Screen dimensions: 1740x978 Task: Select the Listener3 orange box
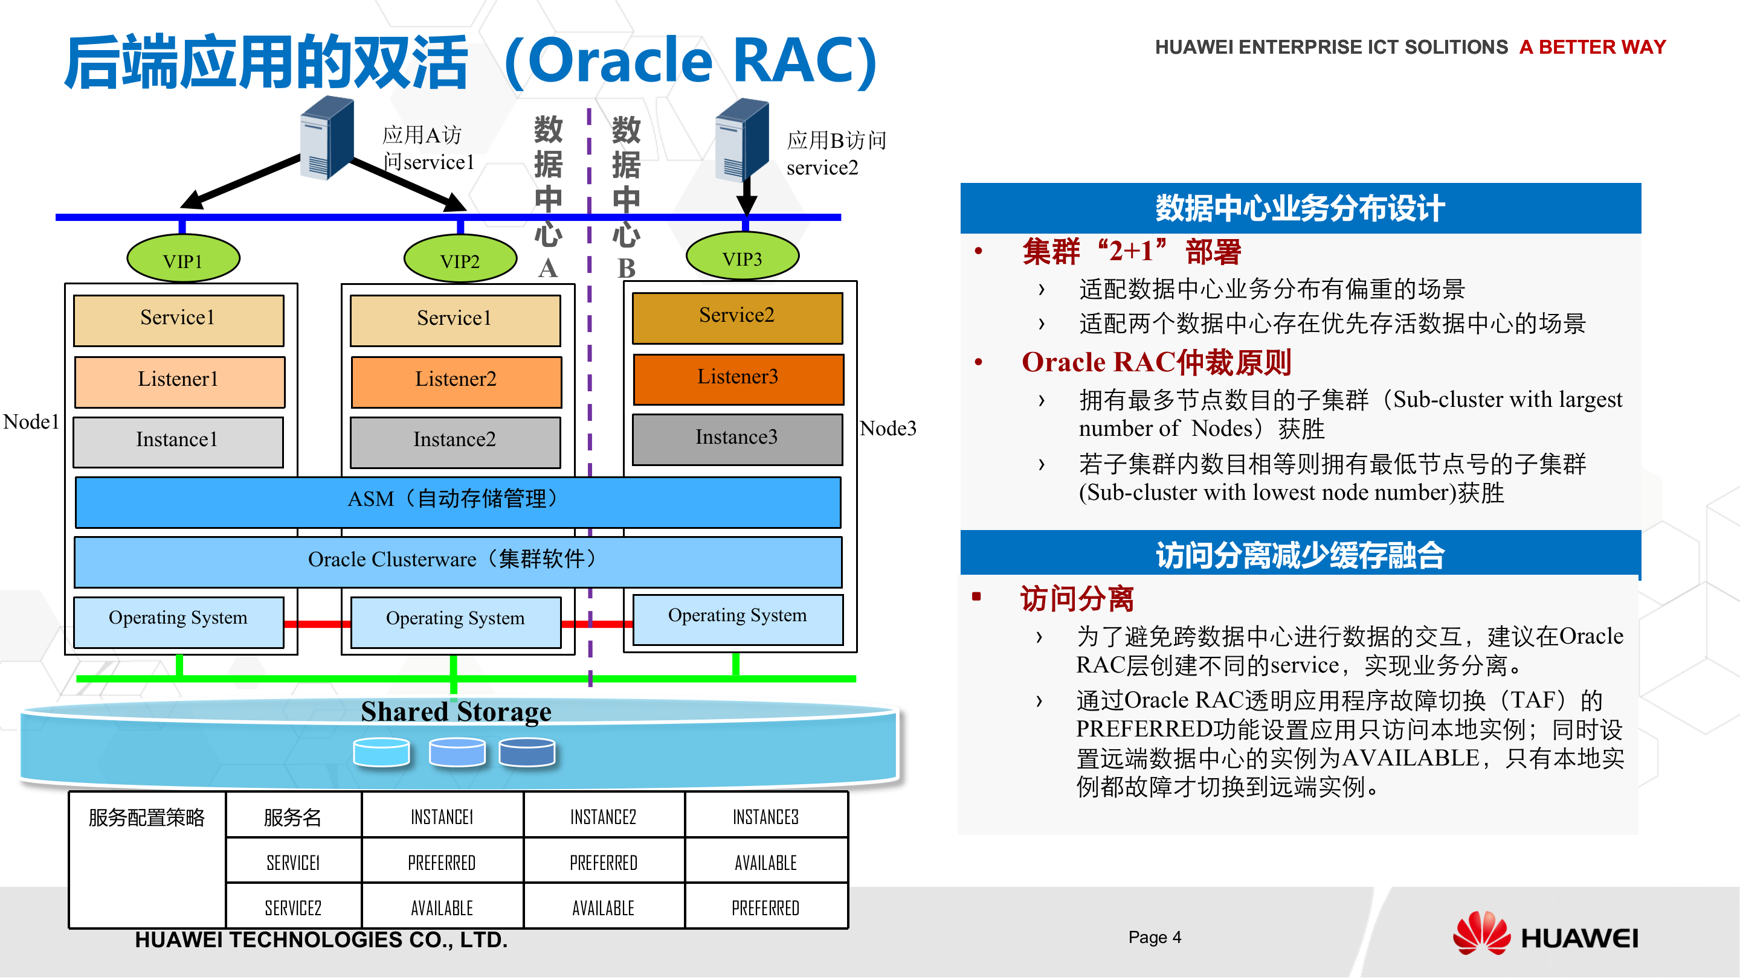738,379
